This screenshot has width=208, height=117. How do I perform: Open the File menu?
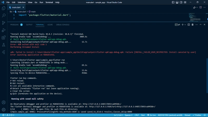point(8,2)
